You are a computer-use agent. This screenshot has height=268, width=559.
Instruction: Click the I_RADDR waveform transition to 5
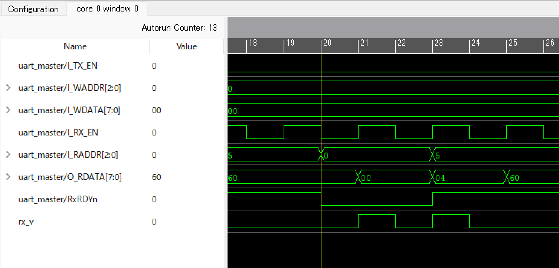click(x=432, y=154)
